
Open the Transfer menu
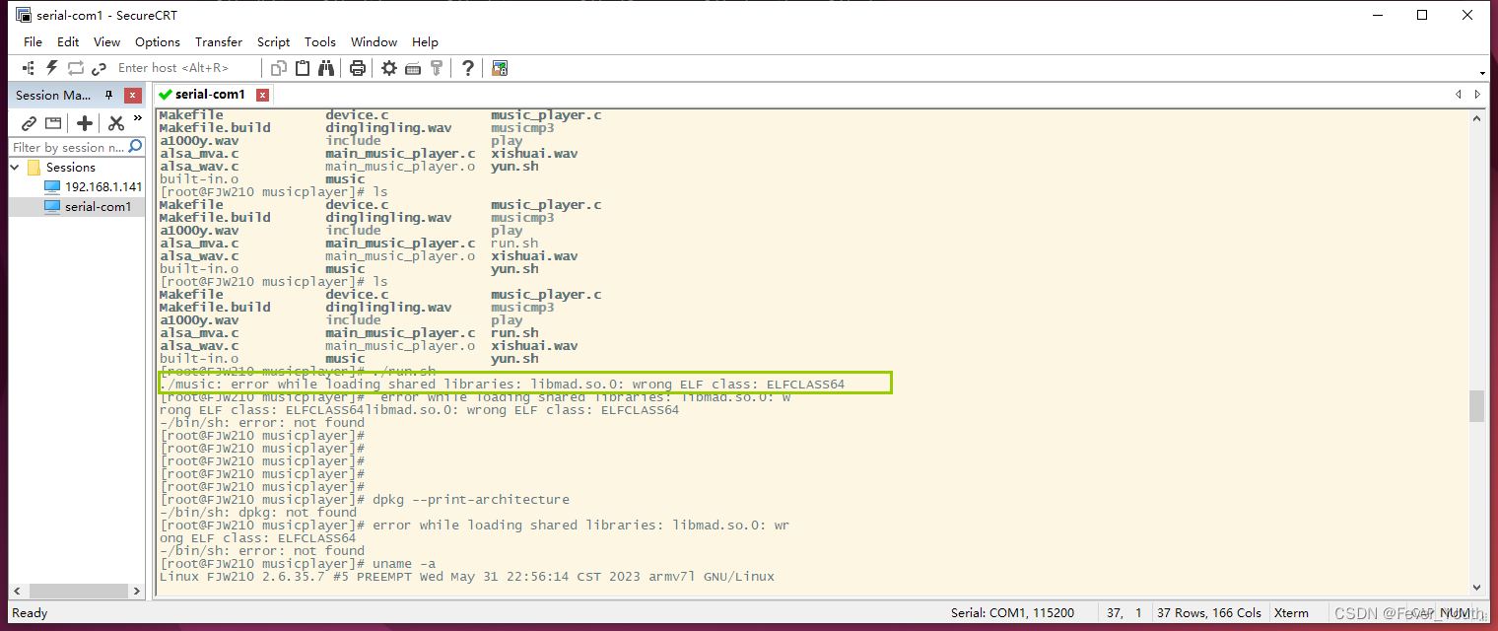coord(218,41)
